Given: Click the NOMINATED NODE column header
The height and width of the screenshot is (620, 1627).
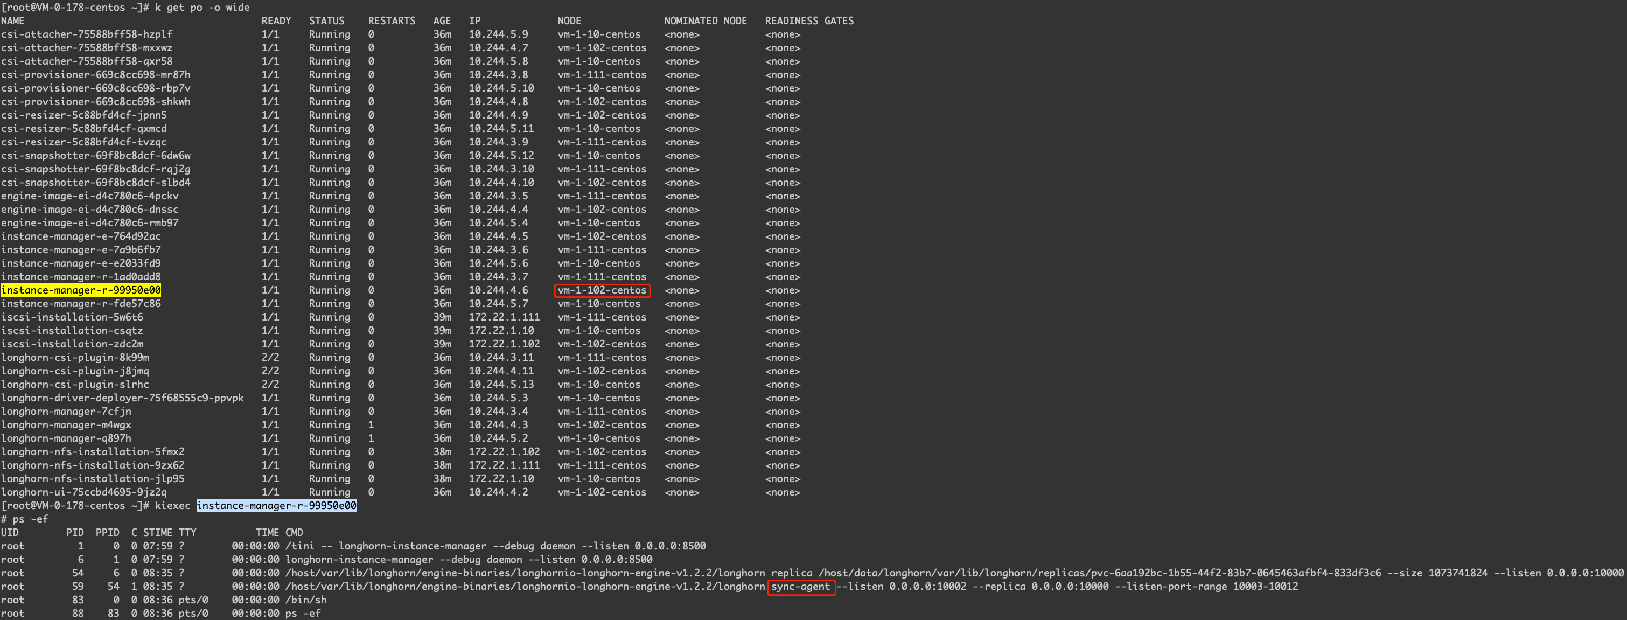Looking at the screenshot, I should (705, 21).
